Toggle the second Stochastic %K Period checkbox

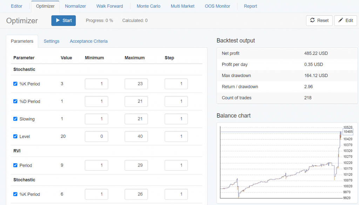[15, 194]
